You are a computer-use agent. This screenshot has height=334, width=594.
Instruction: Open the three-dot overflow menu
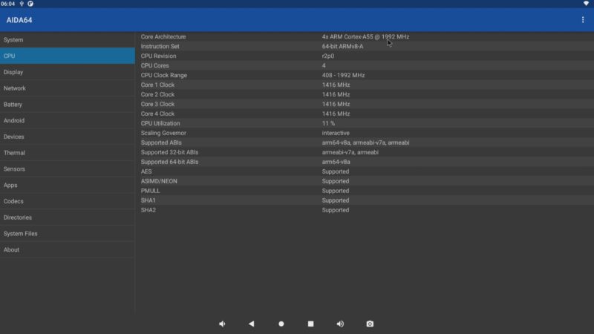coord(583,20)
